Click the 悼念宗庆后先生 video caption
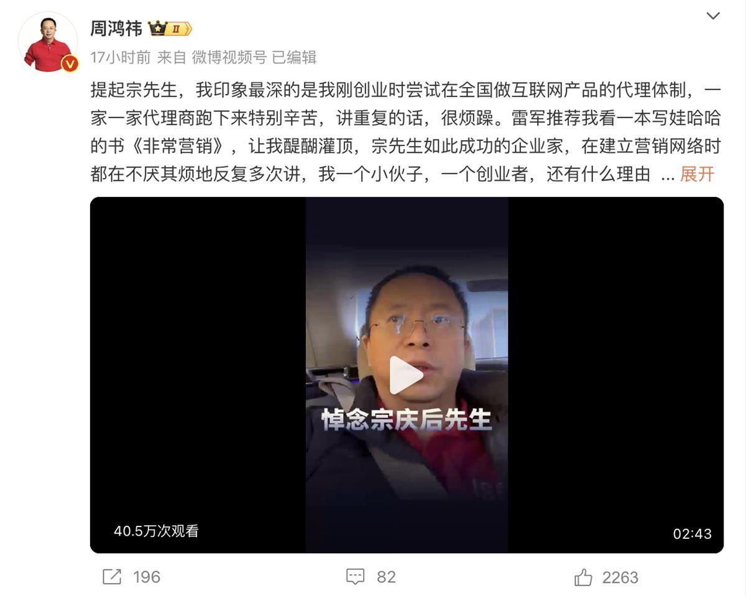Viewport: 746px width, 596px height. click(407, 419)
